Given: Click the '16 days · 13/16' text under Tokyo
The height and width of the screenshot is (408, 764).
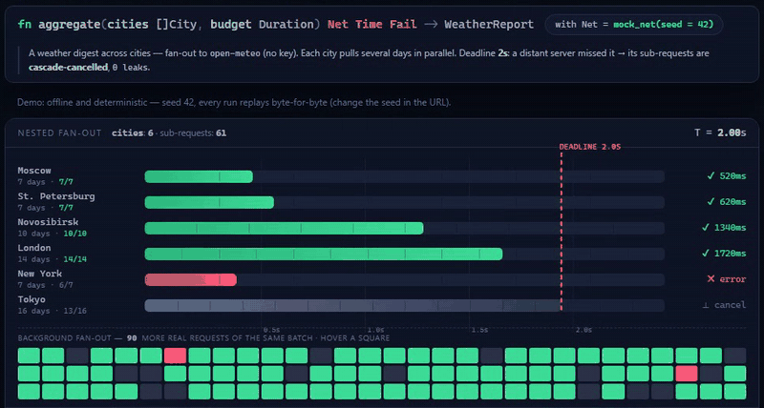Looking at the screenshot, I should click(x=53, y=311).
